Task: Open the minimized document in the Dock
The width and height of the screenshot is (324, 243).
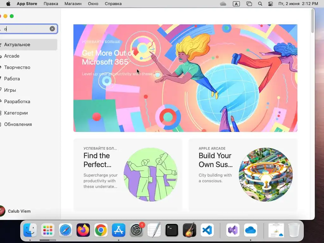Action: tap(276, 230)
